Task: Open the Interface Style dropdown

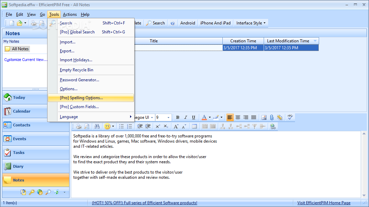Action: click(251, 23)
